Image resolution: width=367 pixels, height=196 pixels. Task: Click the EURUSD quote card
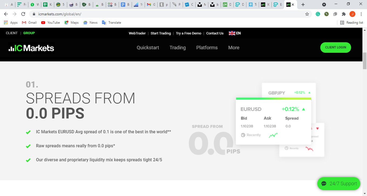coord(273,121)
